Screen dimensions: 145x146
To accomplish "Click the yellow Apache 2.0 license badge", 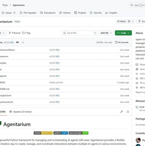I will click(x=43, y=133).
